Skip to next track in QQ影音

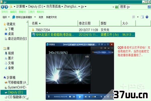[x=86, y=96]
